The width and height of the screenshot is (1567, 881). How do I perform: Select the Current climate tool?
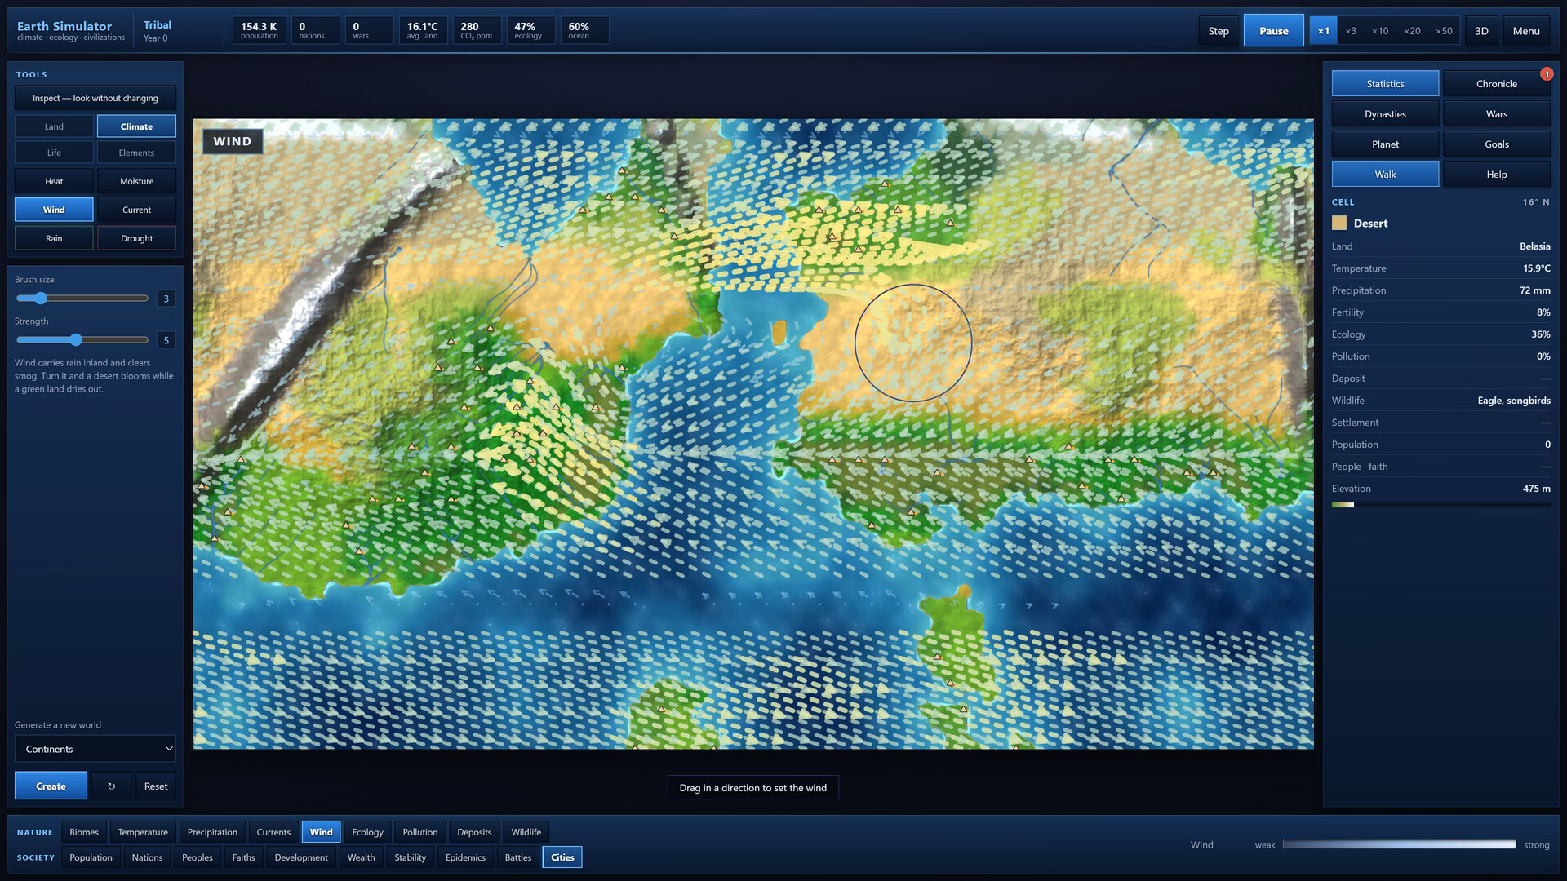pyautogui.click(x=136, y=210)
